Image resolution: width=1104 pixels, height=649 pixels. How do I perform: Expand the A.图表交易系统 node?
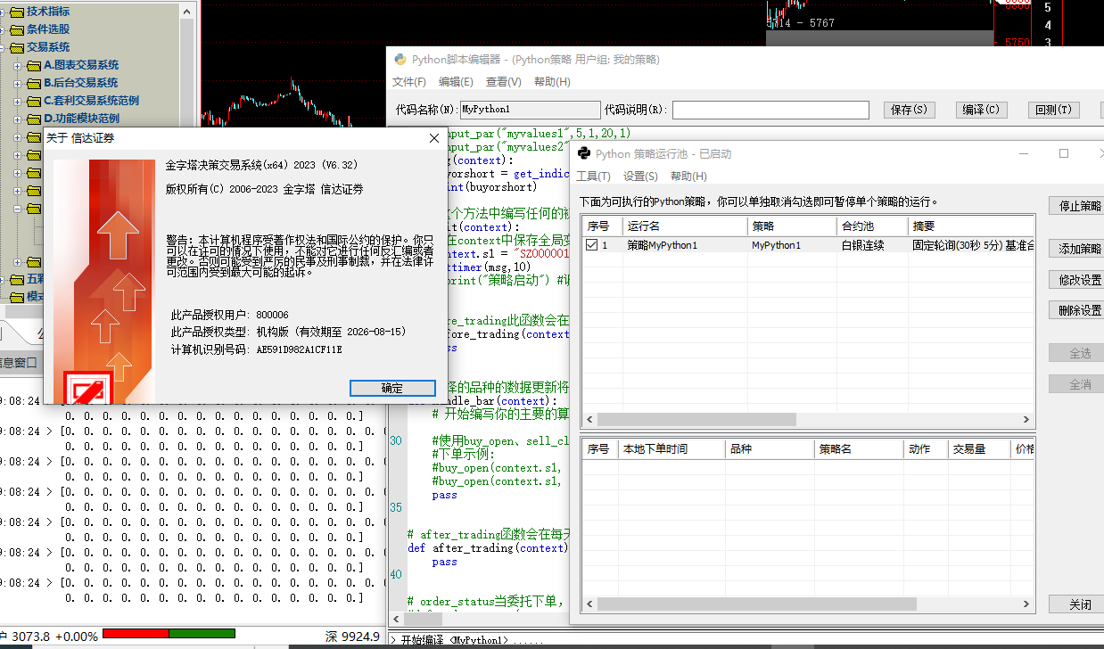click(18, 65)
